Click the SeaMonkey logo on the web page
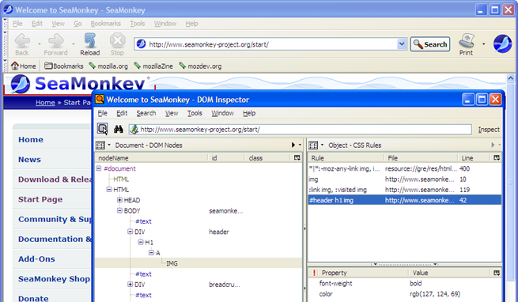The image size is (518, 302). (x=80, y=84)
